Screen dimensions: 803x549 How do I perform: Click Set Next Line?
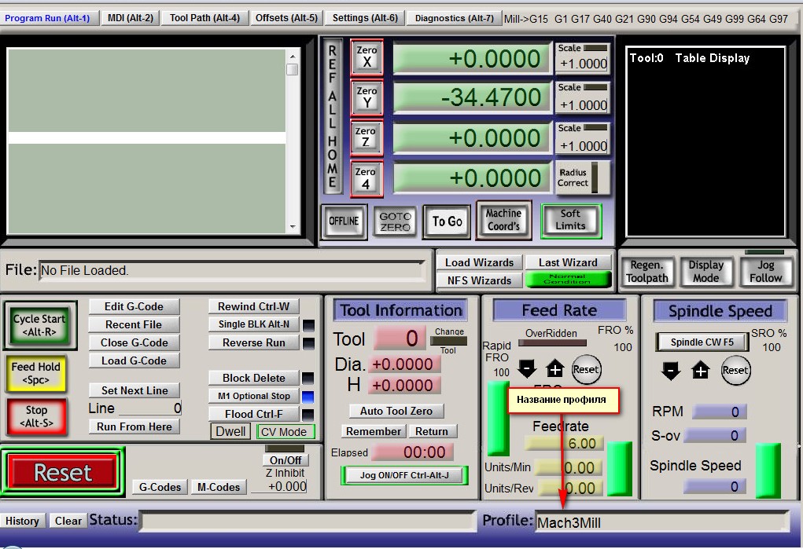(134, 390)
